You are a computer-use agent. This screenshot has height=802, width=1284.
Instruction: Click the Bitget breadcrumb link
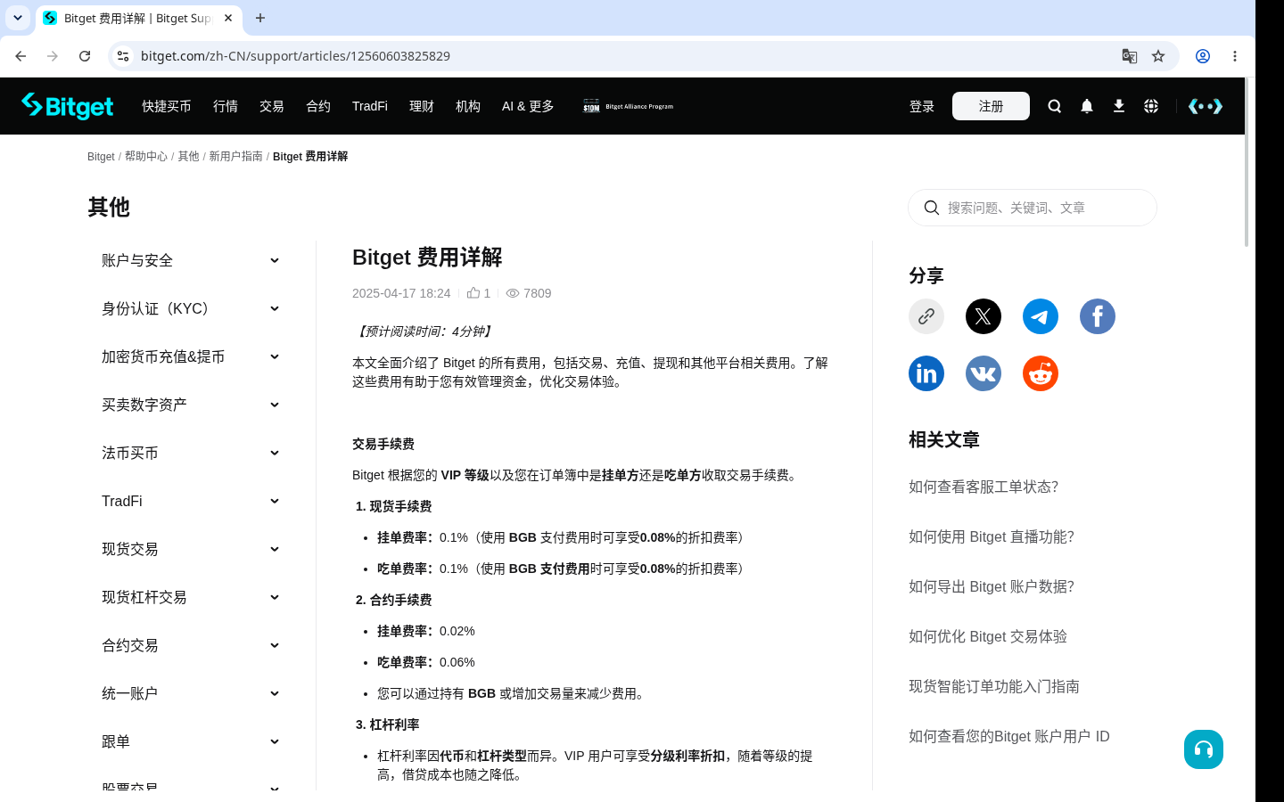pos(101,156)
